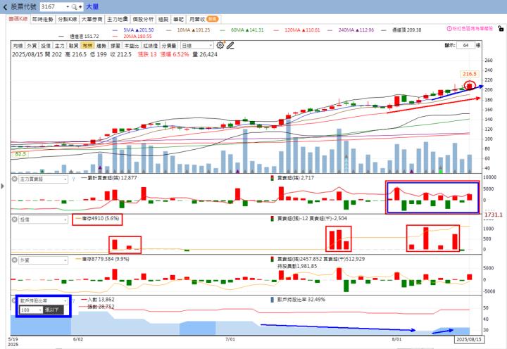
Task: Toggle the highlighted yellow overlay button
Action: point(87,46)
